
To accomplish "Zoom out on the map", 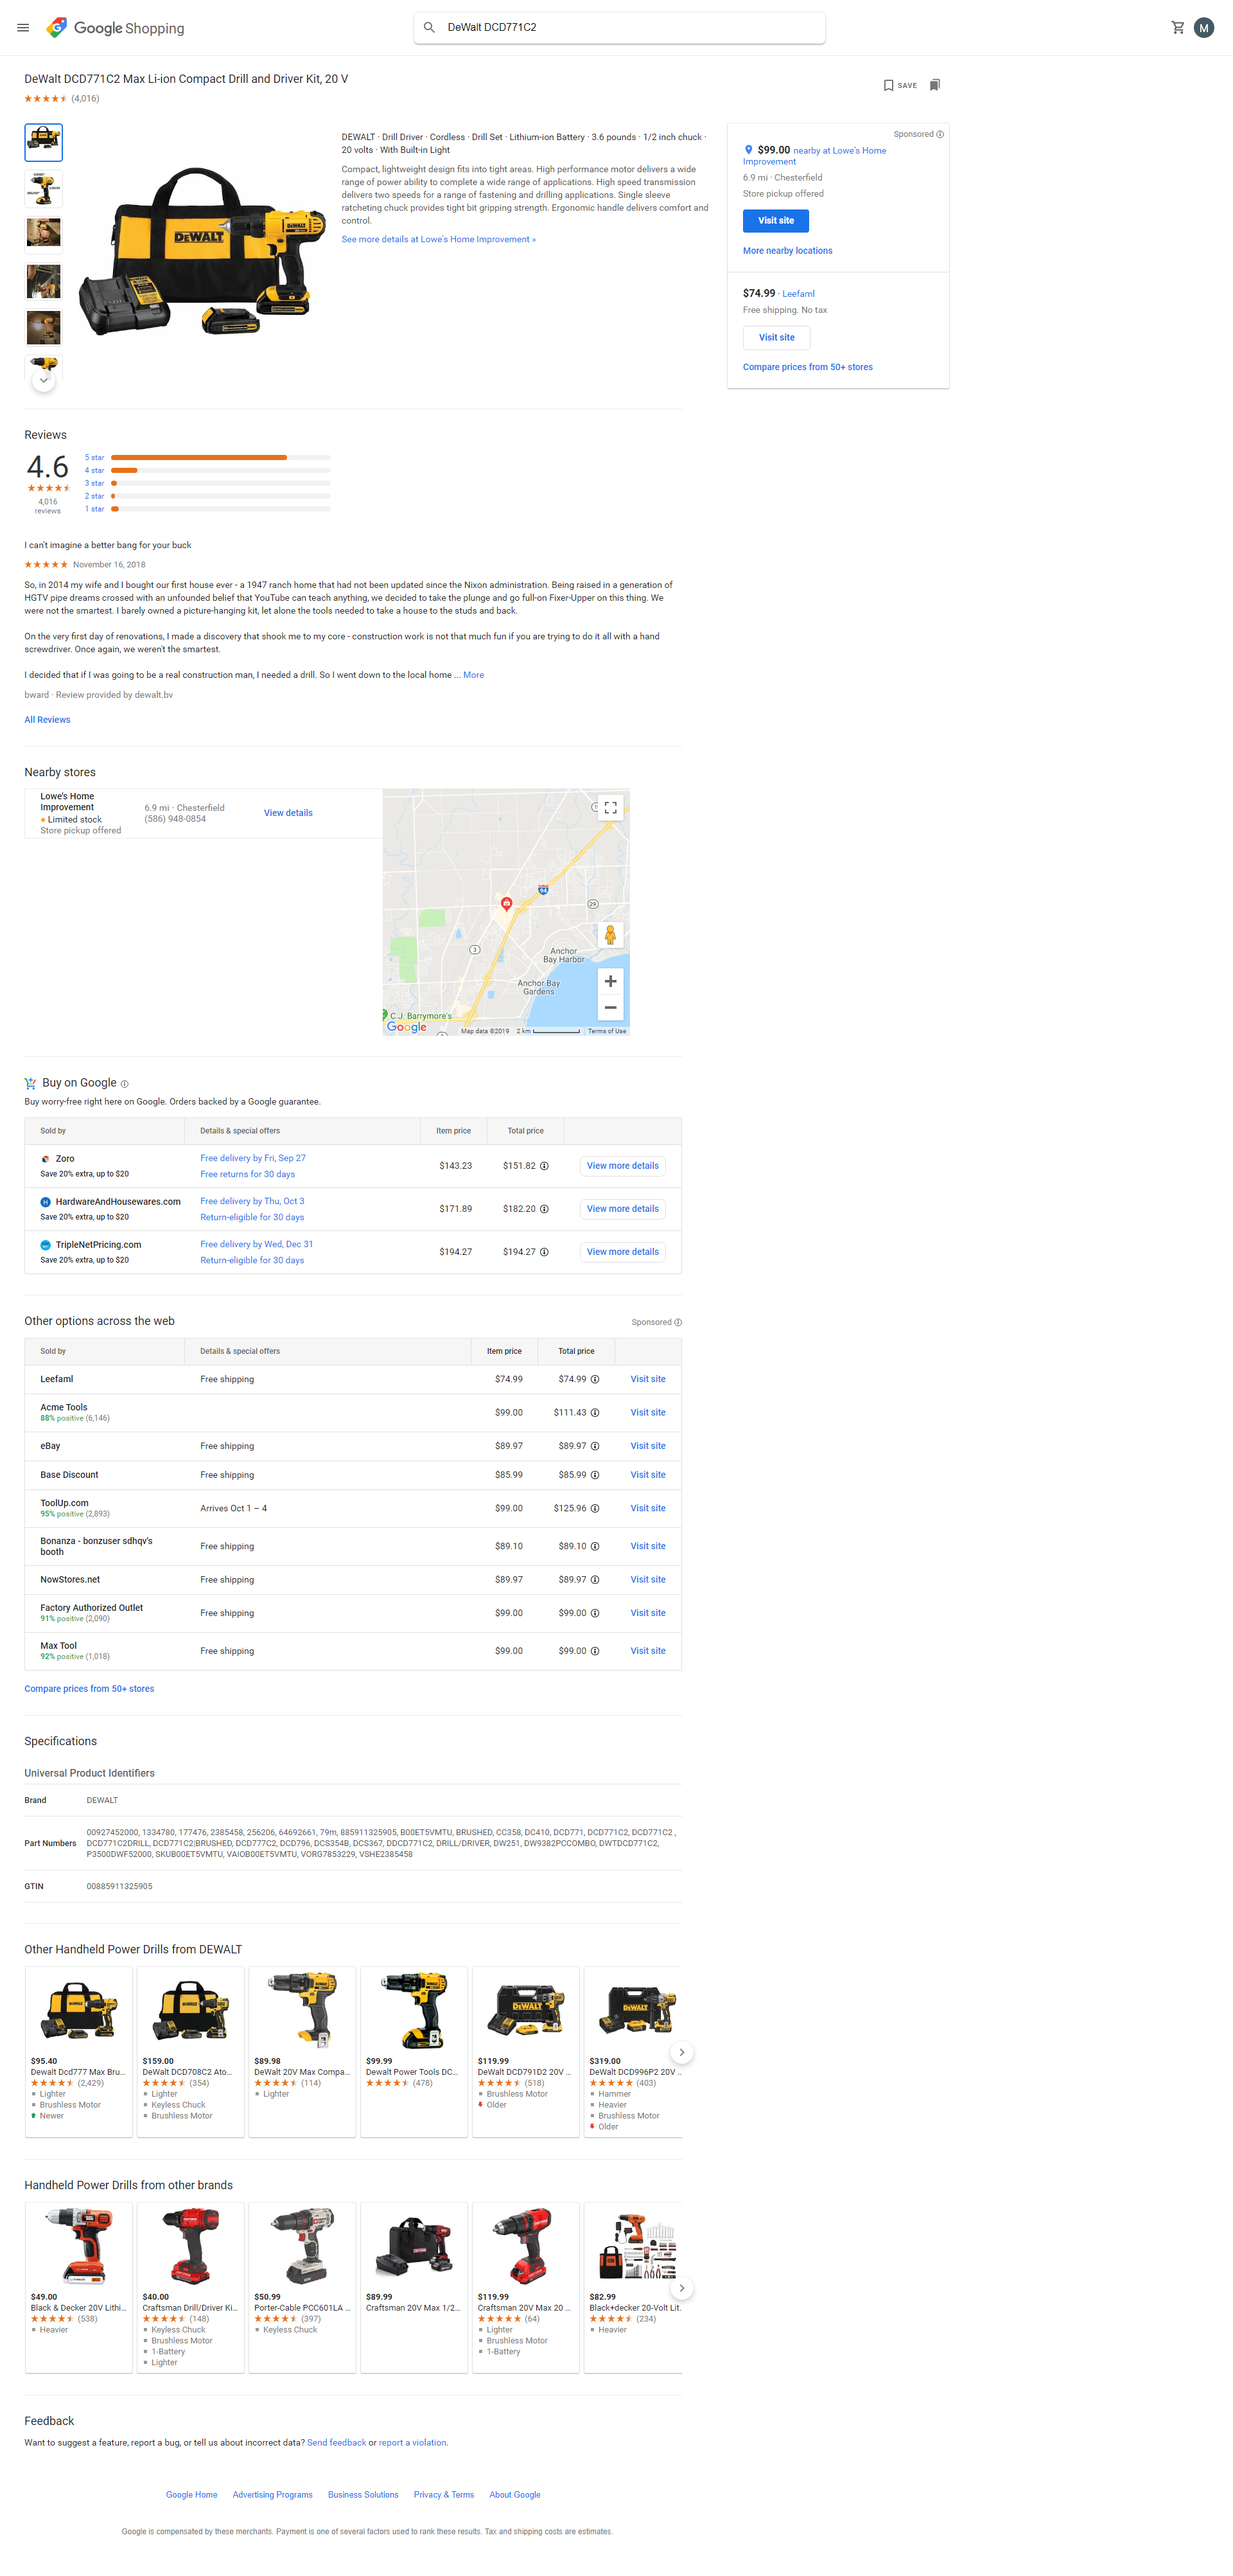I will [x=609, y=1008].
